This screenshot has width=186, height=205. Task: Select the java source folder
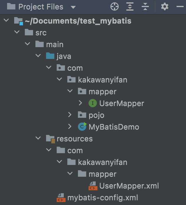pyautogui.click(x=63, y=56)
